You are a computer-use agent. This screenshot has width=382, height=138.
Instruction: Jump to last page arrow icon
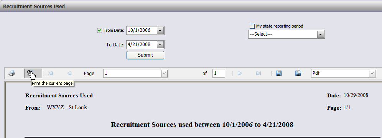(x=259, y=73)
